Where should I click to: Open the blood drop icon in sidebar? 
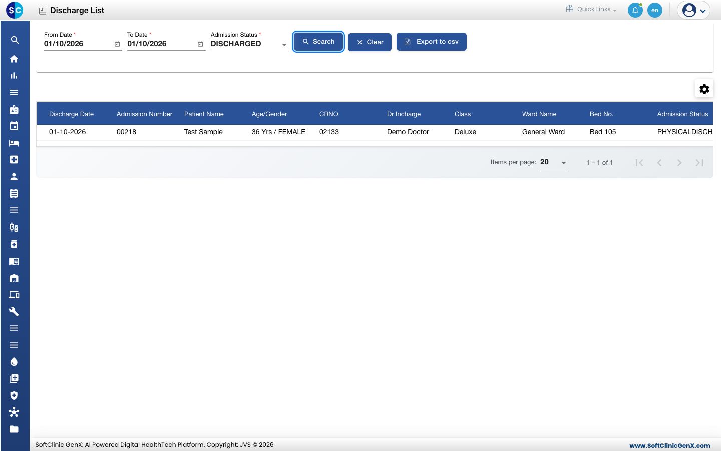coord(14,362)
